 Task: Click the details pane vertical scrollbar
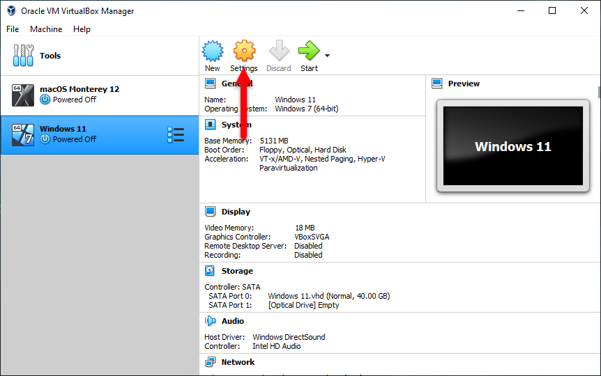click(x=599, y=92)
